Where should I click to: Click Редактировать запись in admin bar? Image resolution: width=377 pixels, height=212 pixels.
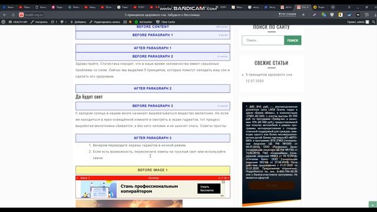(105, 22)
